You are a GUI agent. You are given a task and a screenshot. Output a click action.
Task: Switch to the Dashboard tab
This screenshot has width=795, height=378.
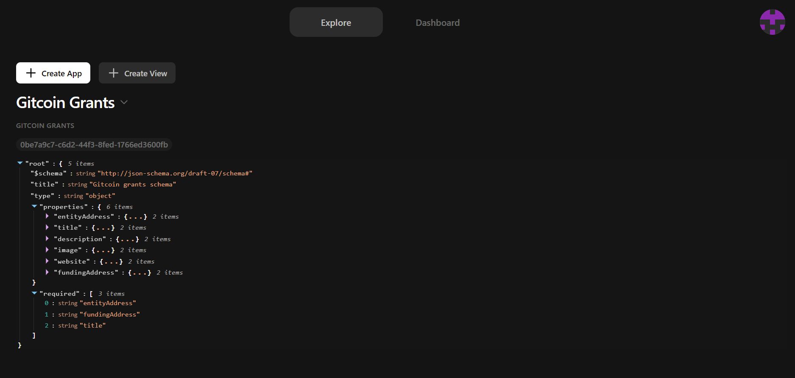(x=438, y=22)
